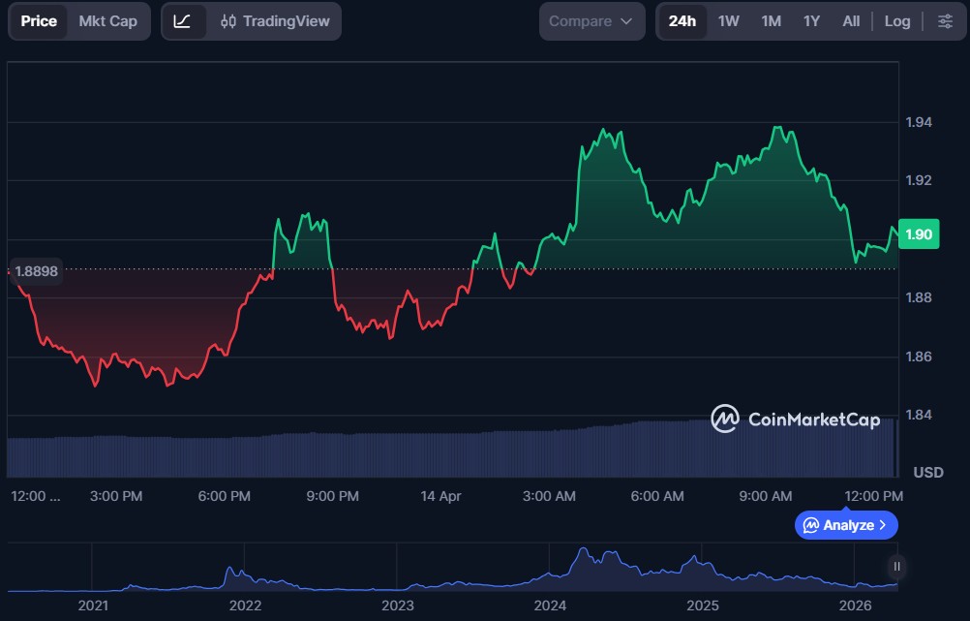Select the 24h time range

pyautogui.click(x=682, y=21)
